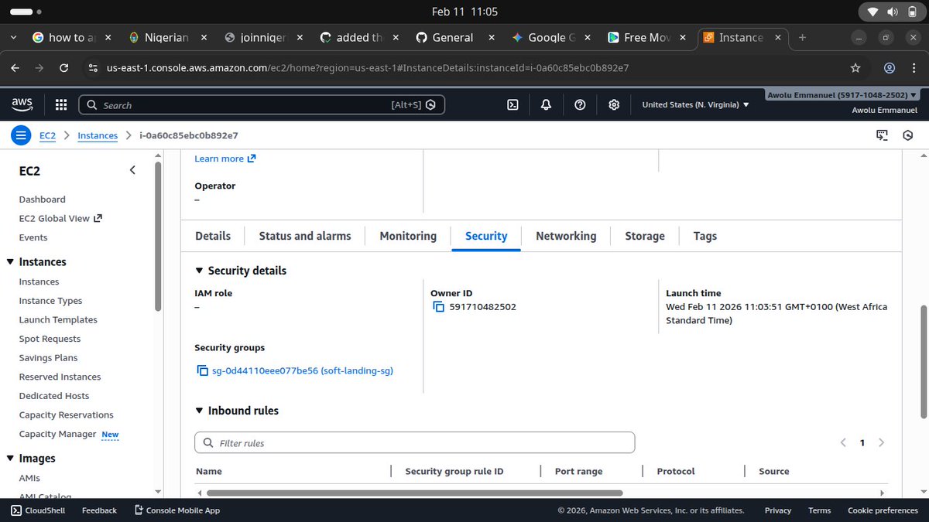Go to next page of inbound rules
929x522 pixels.
881,443
